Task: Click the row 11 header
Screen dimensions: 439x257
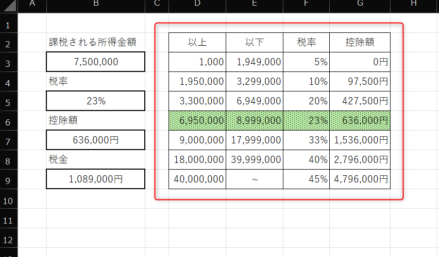Action: pyautogui.click(x=8, y=219)
